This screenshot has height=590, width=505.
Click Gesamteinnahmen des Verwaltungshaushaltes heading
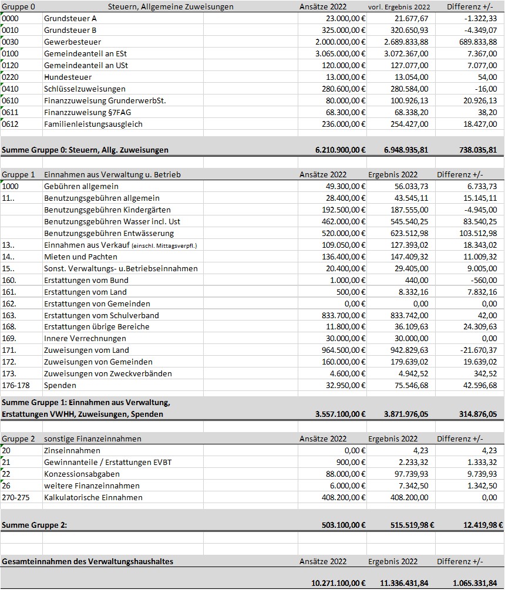click(87, 561)
